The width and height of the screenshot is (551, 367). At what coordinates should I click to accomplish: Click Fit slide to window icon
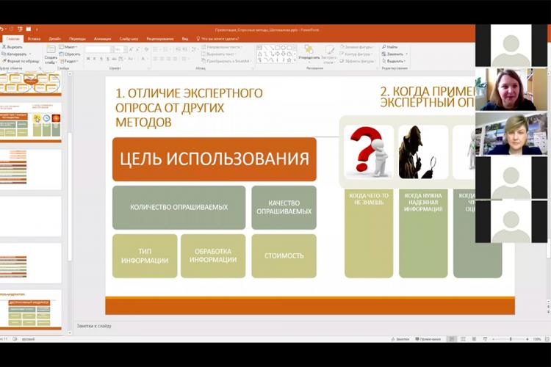(x=547, y=339)
